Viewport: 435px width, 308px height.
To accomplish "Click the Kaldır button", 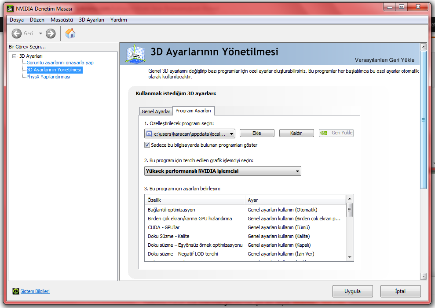I will 296,133.
